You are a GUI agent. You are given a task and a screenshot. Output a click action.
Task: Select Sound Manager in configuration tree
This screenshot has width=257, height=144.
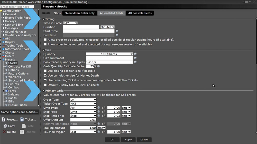tap(16, 32)
